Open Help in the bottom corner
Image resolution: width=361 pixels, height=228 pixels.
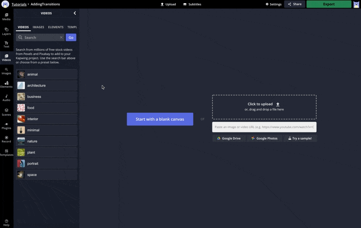(6, 223)
